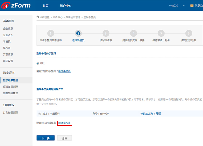Expand the test020 account dropdown arrow
The image size is (203, 146).
tap(184, 6)
